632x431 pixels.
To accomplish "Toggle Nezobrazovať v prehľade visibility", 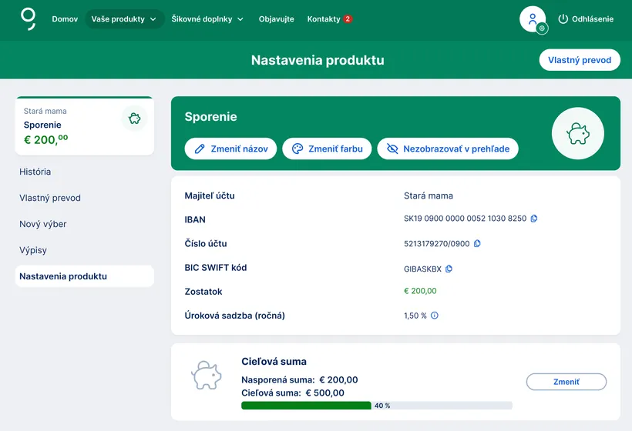I will pyautogui.click(x=448, y=149).
